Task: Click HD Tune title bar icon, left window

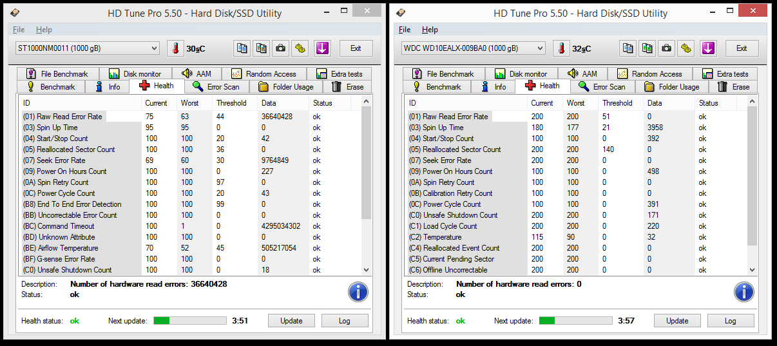Action: [x=15, y=12]
